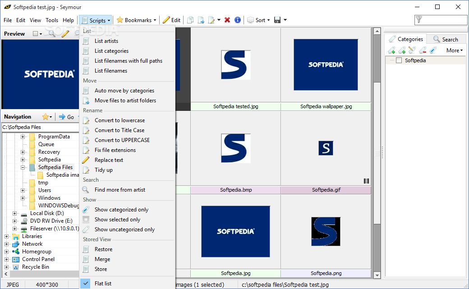
Task: Click the remove category tag icon
Action: 423,50
